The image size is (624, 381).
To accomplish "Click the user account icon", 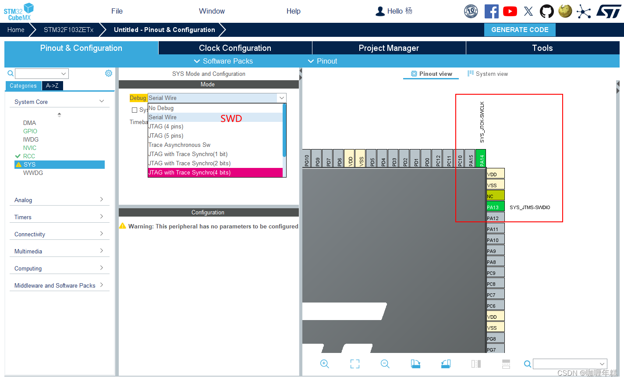I will [380, 11].
